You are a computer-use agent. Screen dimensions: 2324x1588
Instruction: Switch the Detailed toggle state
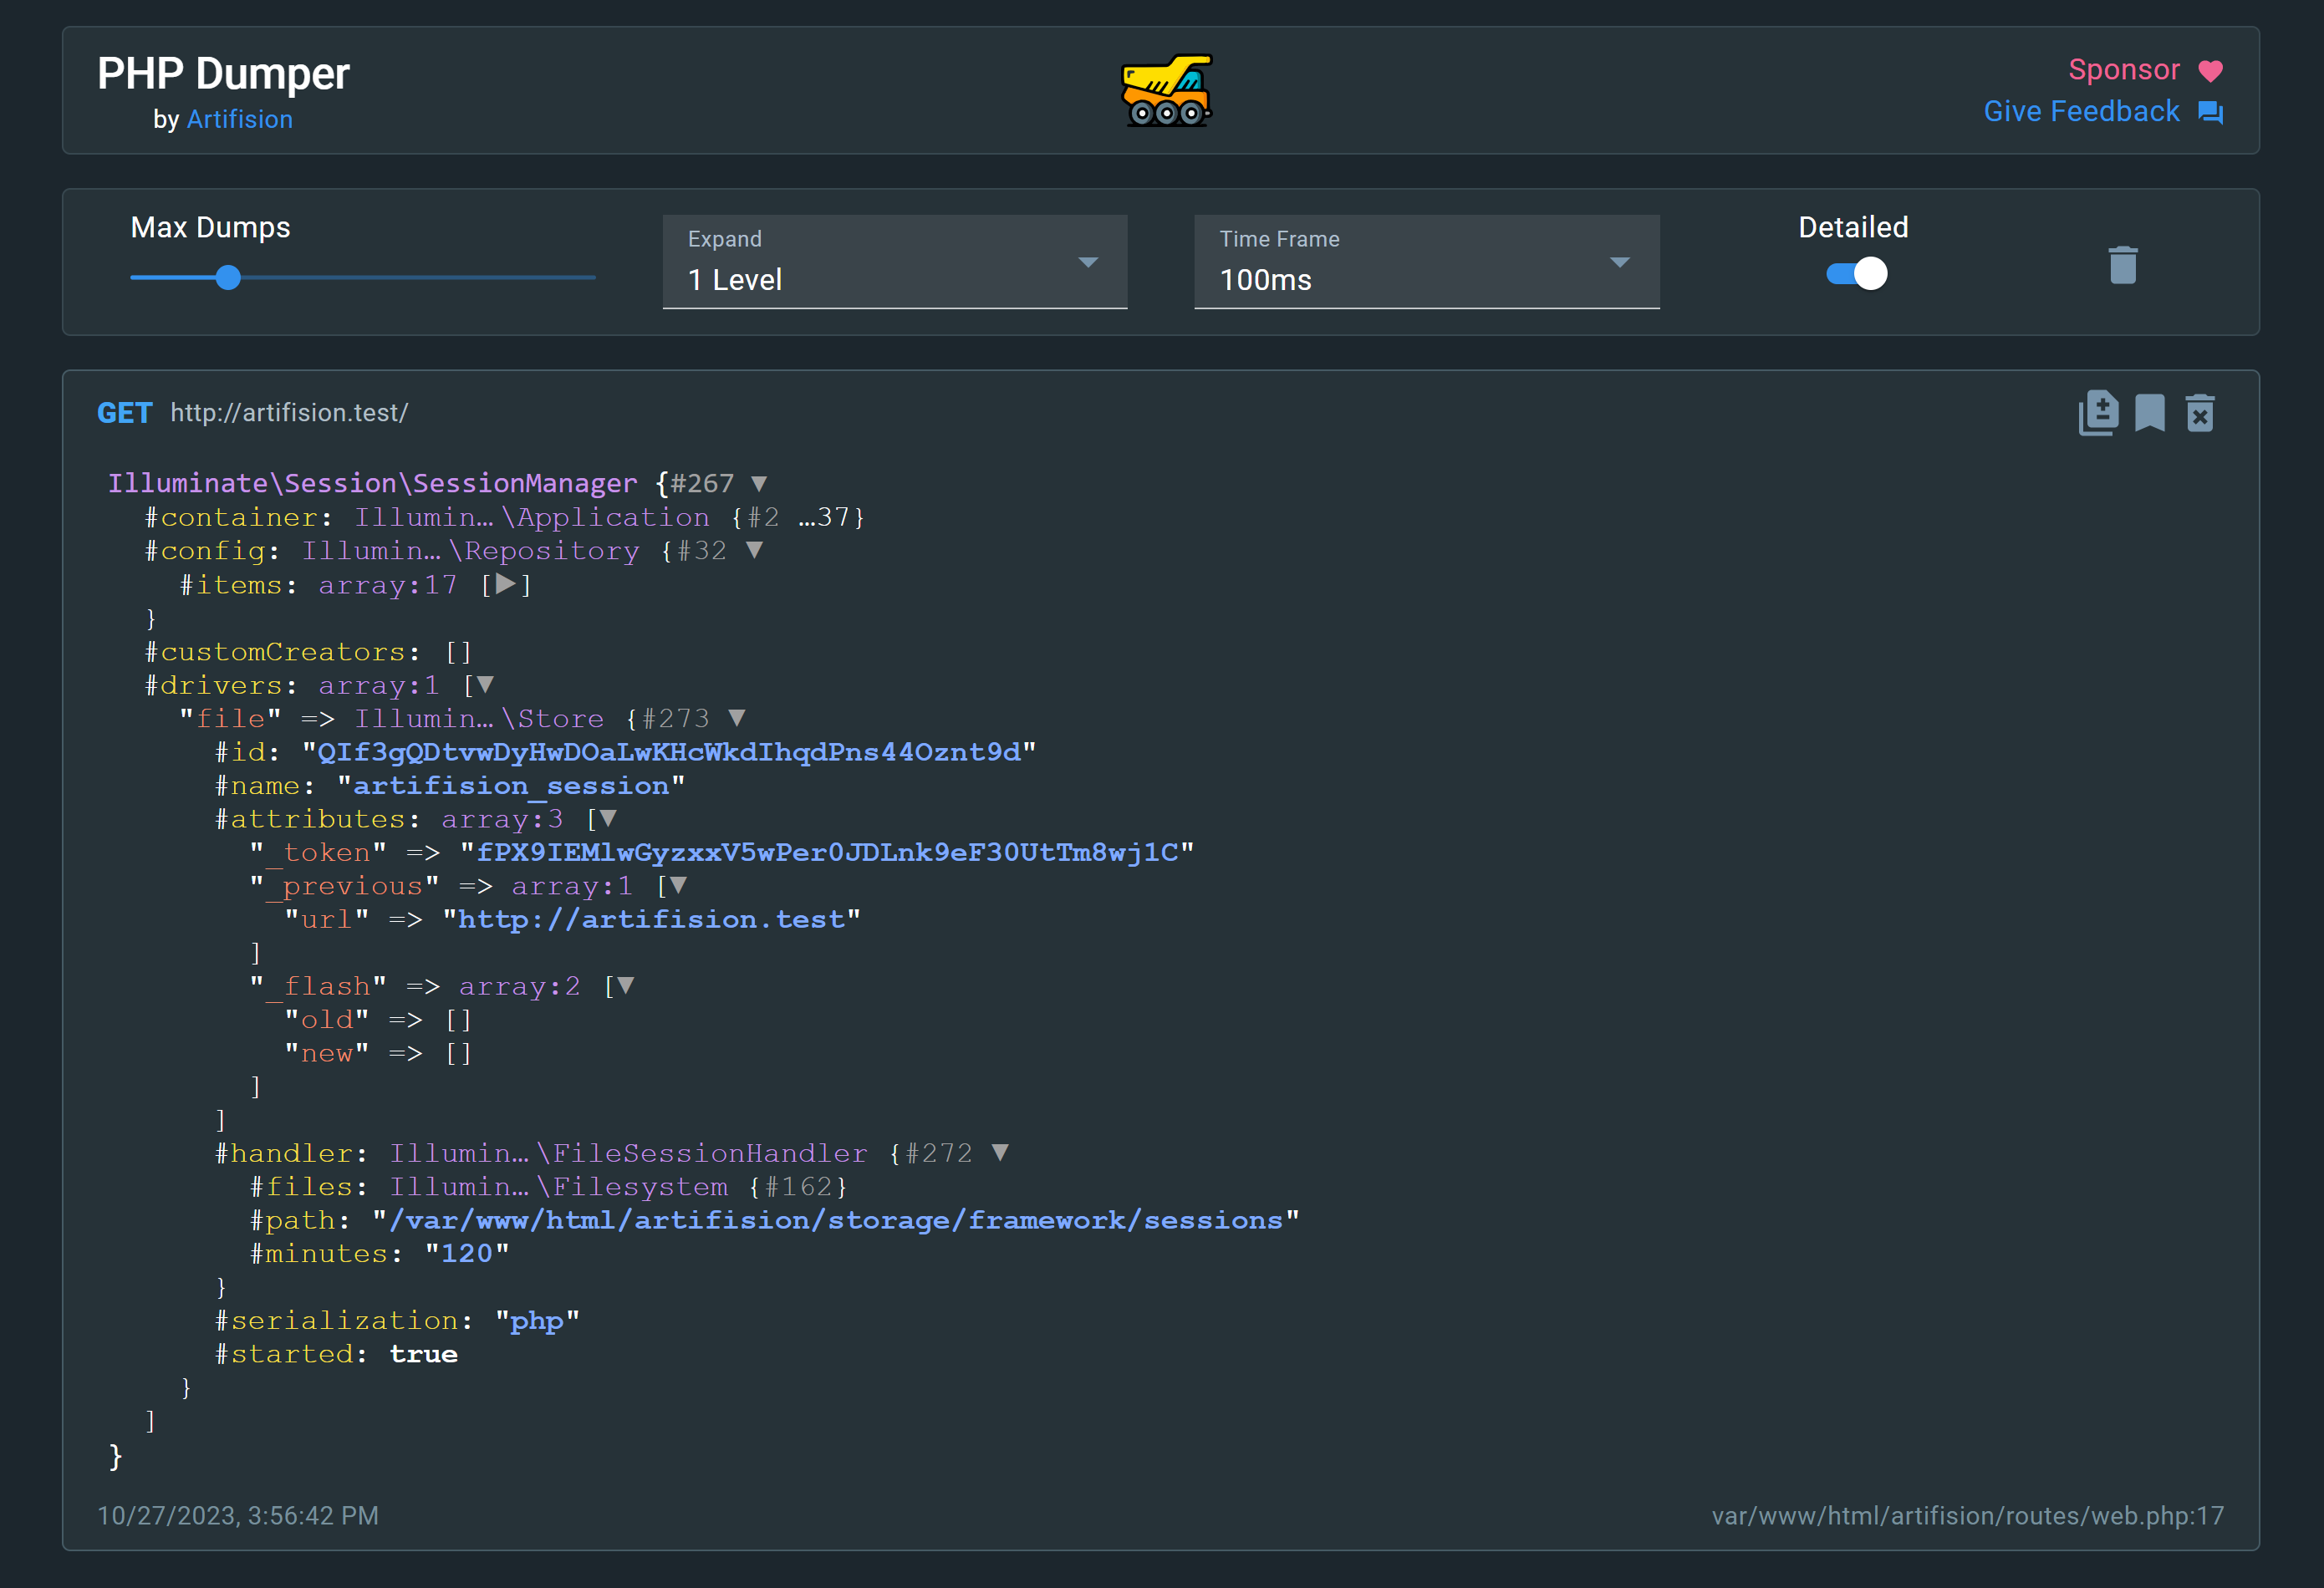(1857, 274)
